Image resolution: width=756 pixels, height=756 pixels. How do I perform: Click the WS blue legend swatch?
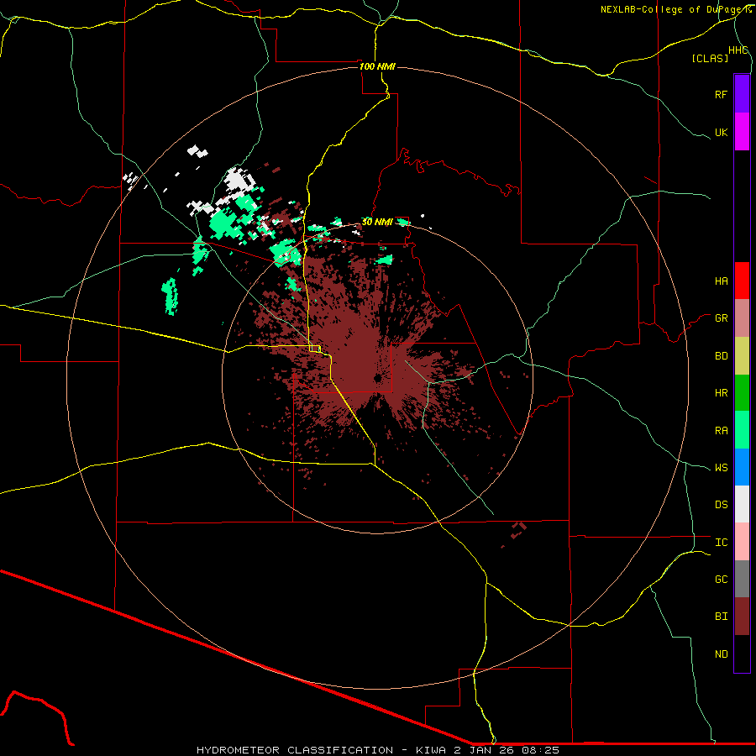(742, 467)
